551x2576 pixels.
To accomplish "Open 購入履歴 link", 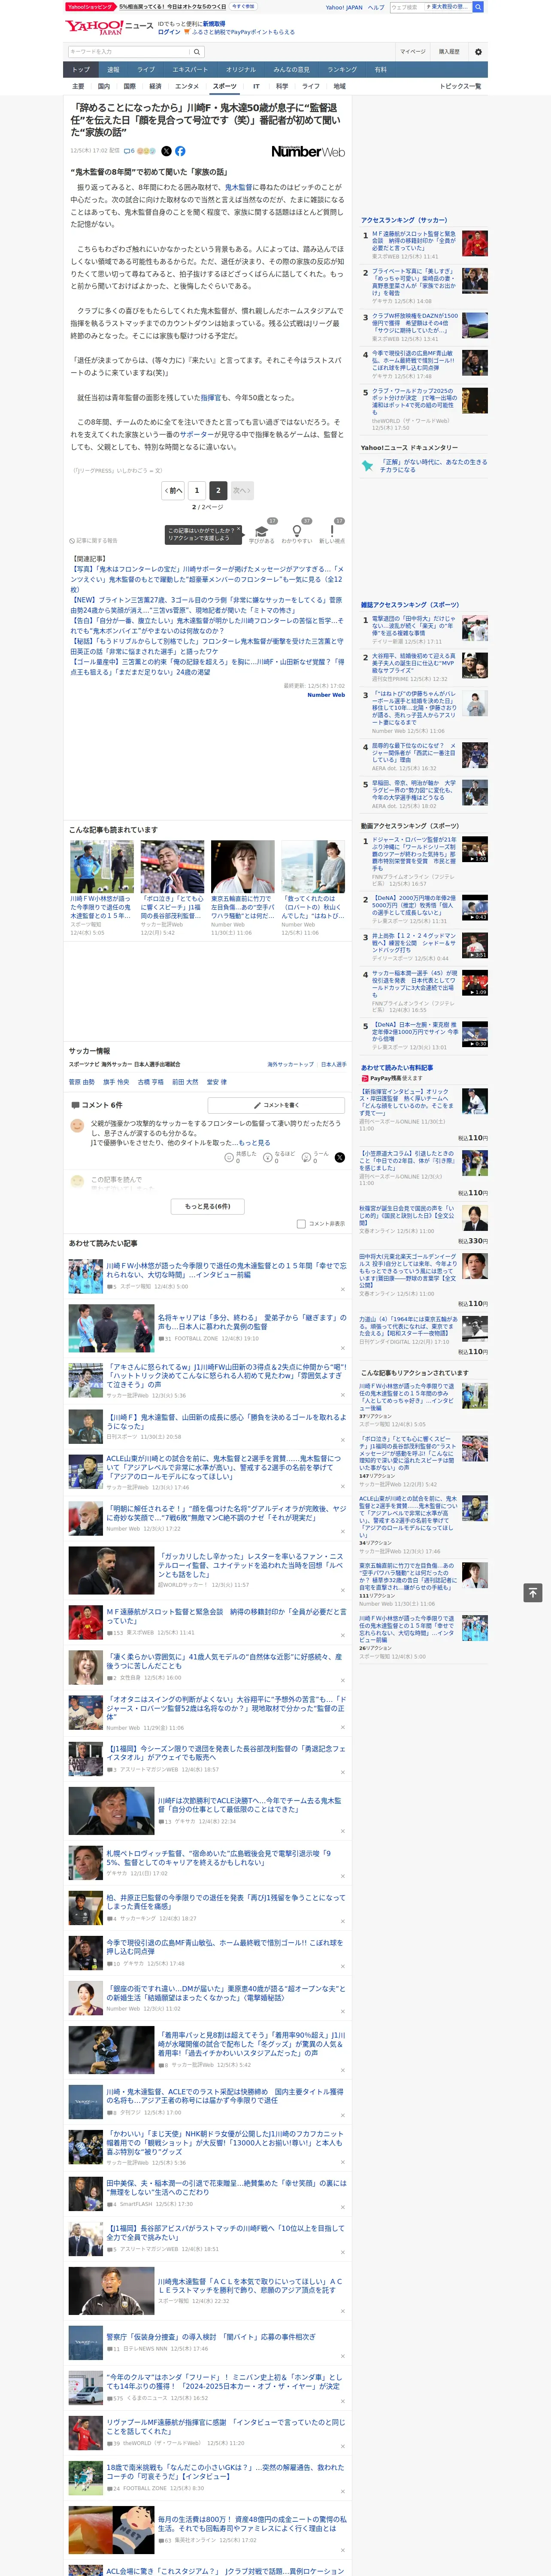I will [449, 51].
